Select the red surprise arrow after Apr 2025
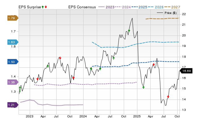198x118 pixels. click(x=153, y=64)
